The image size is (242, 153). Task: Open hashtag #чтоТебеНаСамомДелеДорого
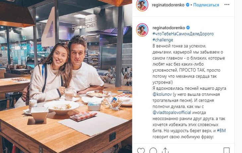[x=183, y=34]
